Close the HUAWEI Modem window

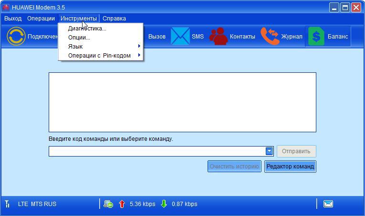click(x=356, y=8)
